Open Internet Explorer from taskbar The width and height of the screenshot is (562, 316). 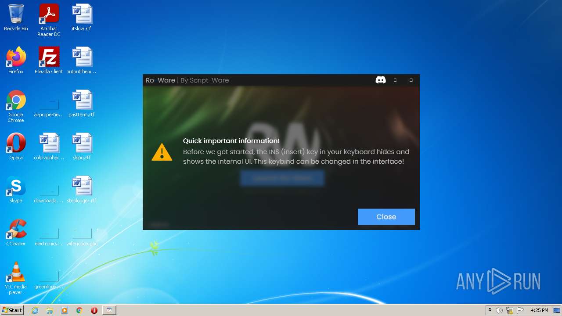[35, 310]
